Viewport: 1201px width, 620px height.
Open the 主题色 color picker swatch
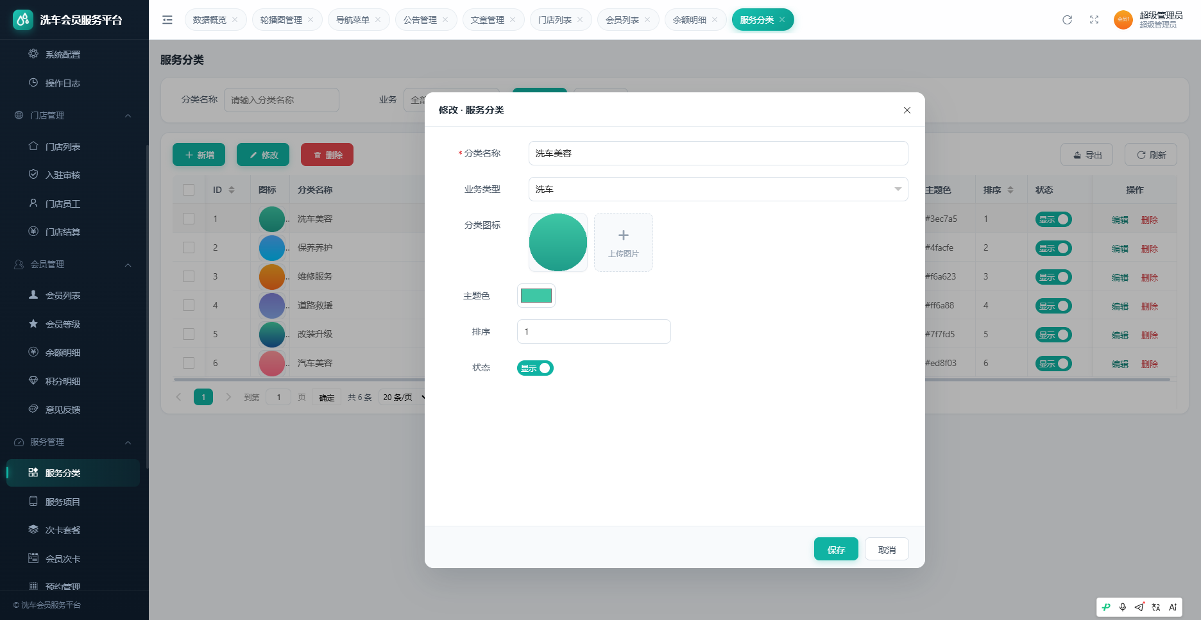pyautogui.click(x=536, y=296)
